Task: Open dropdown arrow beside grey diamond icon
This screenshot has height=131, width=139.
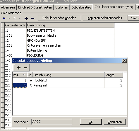Action: pyautogui.click(x=19, y=18)
